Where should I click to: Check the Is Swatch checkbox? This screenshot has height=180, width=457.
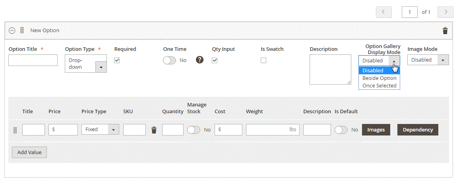pos(263,60)
